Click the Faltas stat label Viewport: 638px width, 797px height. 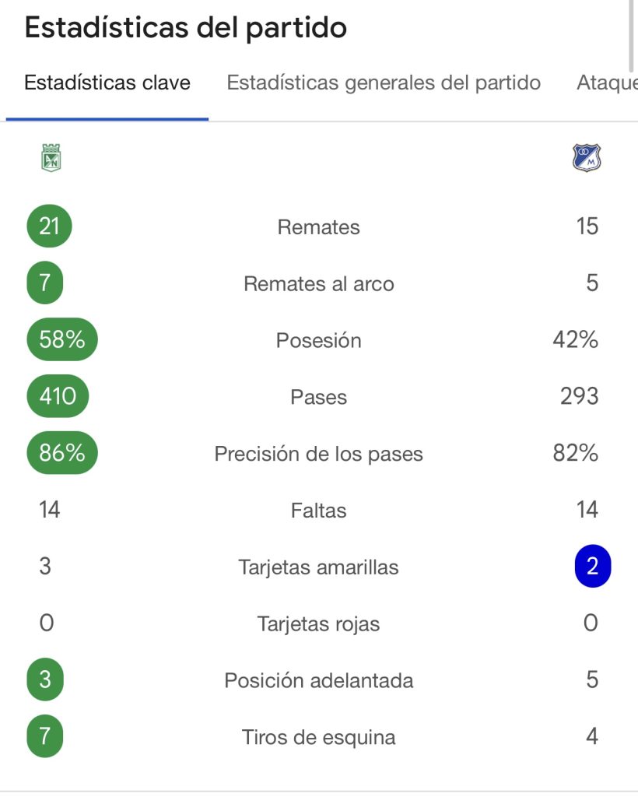(319, 511)
